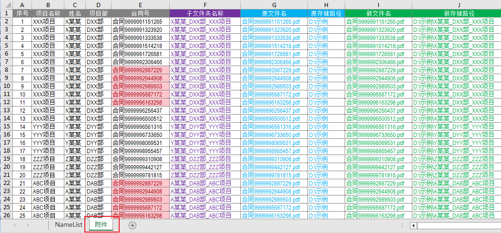This screenshot has width=501, height=233.
Task: Click the purple 子文件夹名称 header cell
Action: pos(204,13)
